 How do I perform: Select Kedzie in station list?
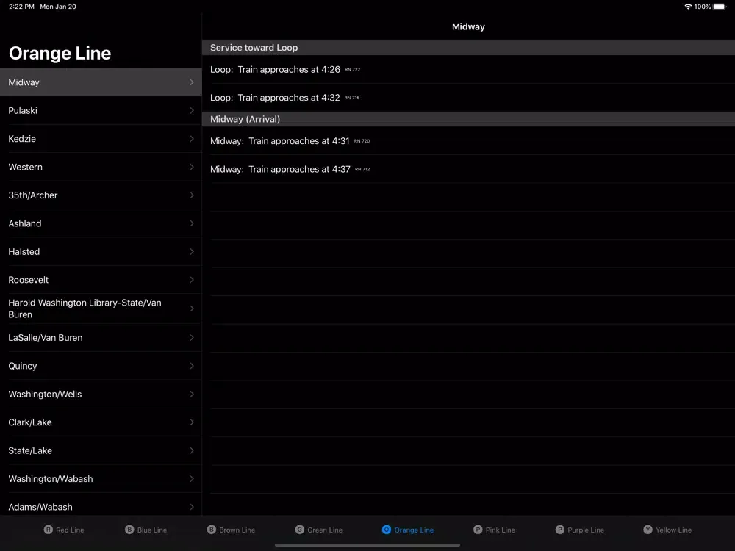[101, 139]
